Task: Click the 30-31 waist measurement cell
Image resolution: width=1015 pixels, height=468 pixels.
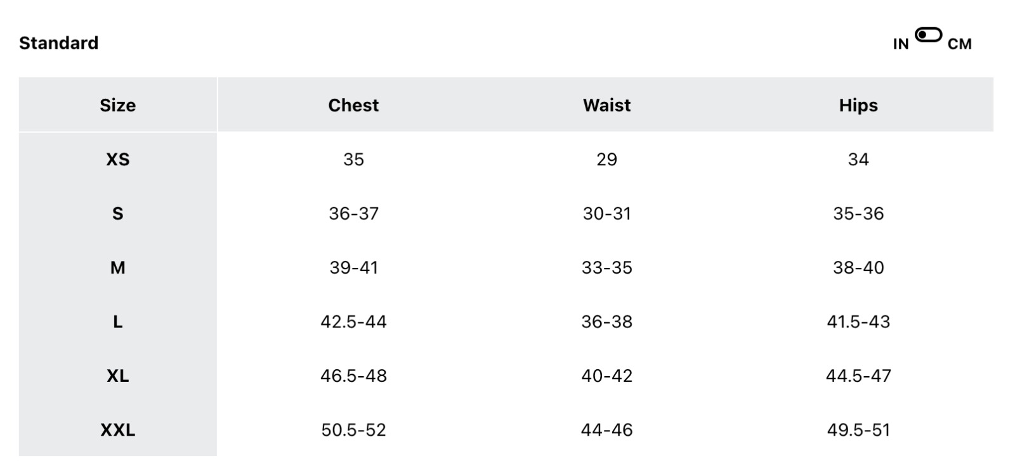Action: click(606, 213)
